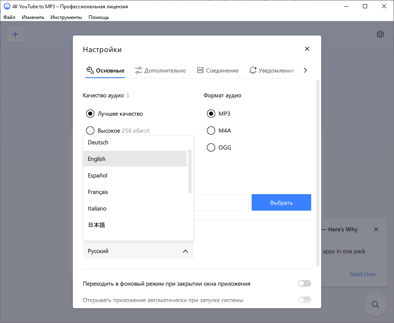This screenshot has width=394, height=323.
Task: Click the Выбрать button
Action: [281, 202]
